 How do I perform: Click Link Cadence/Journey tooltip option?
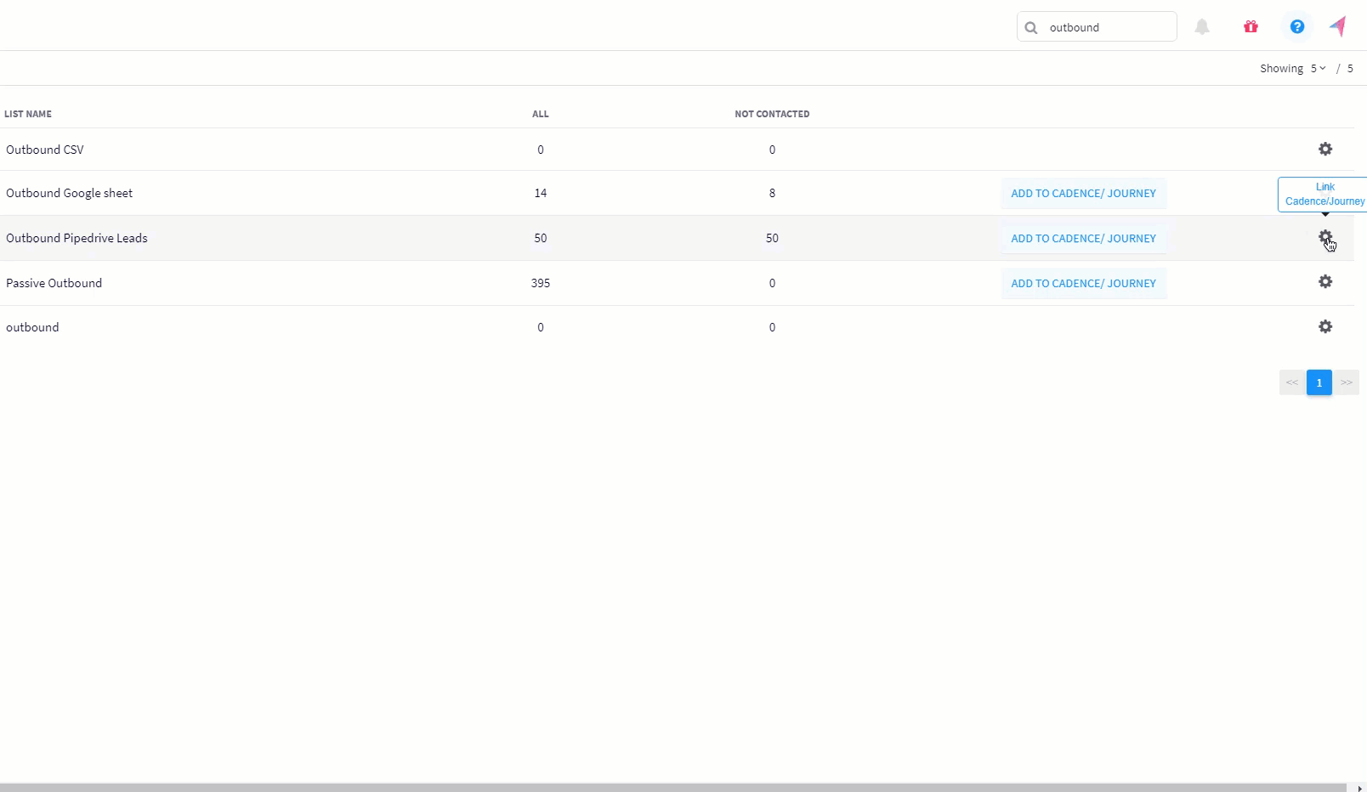[x=1324, y=194]
